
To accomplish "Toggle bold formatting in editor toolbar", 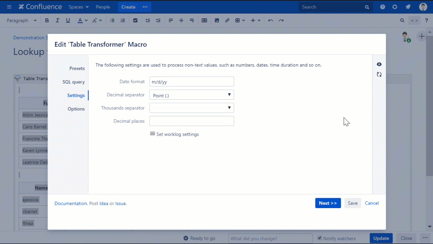I will point(47,20).
